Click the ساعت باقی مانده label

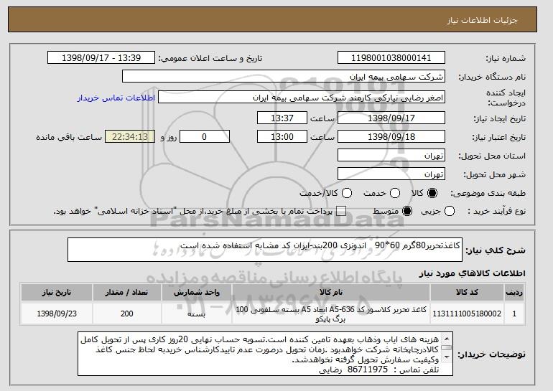pos(69,137)
